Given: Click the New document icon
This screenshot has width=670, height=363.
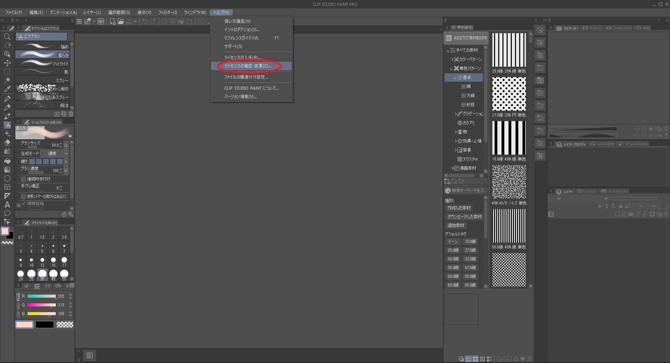Looking at the screenshot, I should tap(112, 21).
